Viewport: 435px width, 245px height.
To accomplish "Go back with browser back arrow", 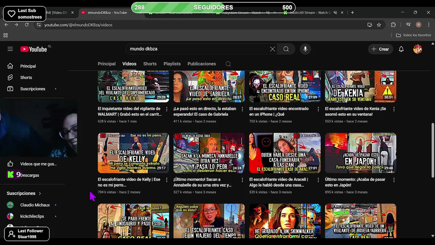I will [6, 25].
